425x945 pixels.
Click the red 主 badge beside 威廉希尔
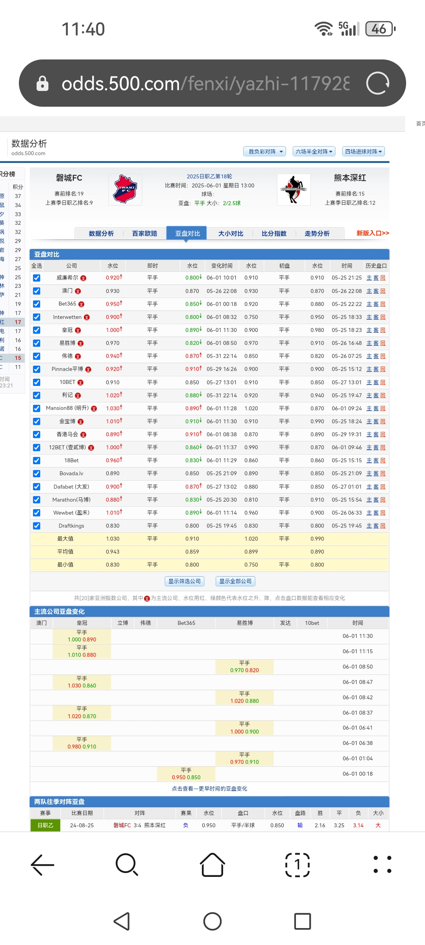point(83,278)
